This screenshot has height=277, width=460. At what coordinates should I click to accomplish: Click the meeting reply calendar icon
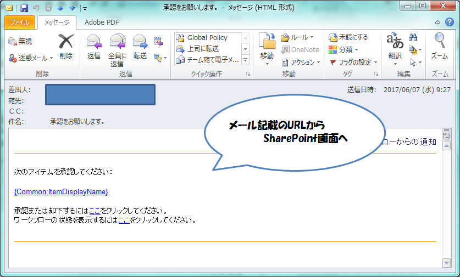pyautogui.click(x=158, y=42)
